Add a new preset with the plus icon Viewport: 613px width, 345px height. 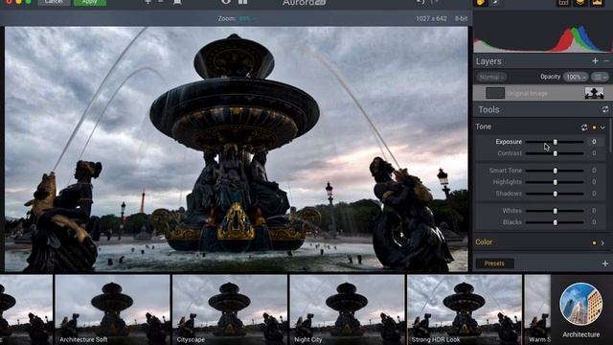pyautogui.click(x=604, y=264)
